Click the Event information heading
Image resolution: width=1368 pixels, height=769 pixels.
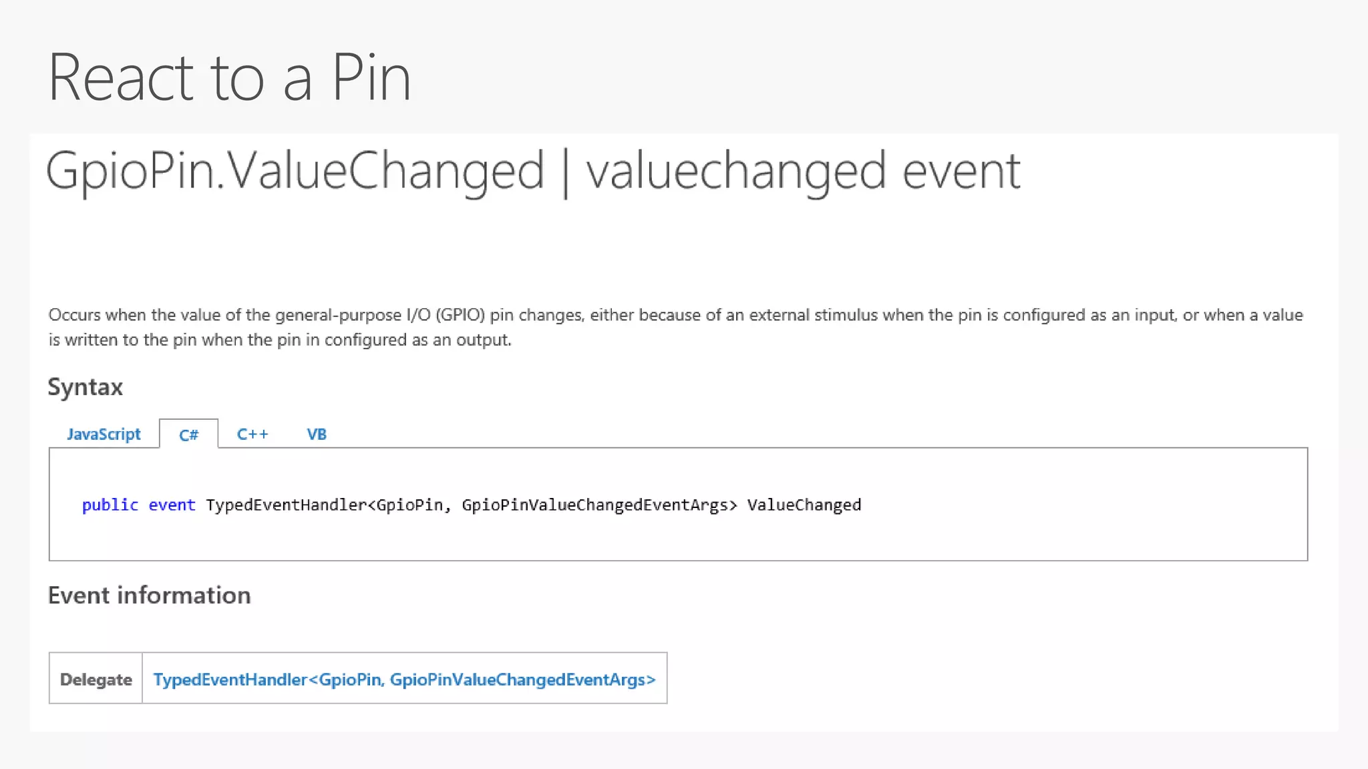(x=150, y=595)
